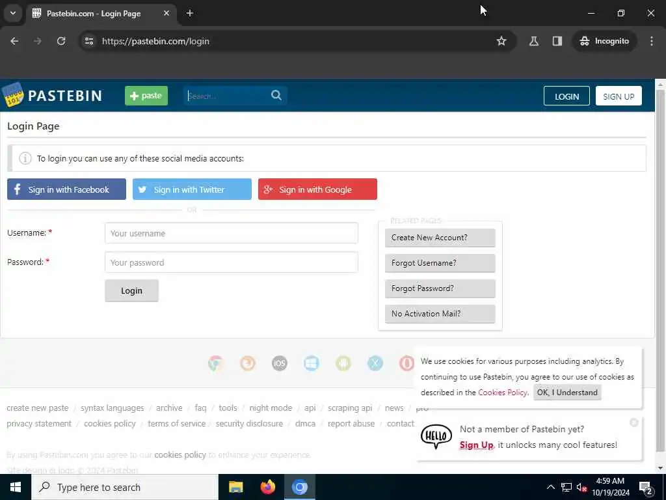Image resolution: width=666 pixels, height=500 pixels.
Task: Click the Chrome extension icon in footer
Action: pos(216,363)
